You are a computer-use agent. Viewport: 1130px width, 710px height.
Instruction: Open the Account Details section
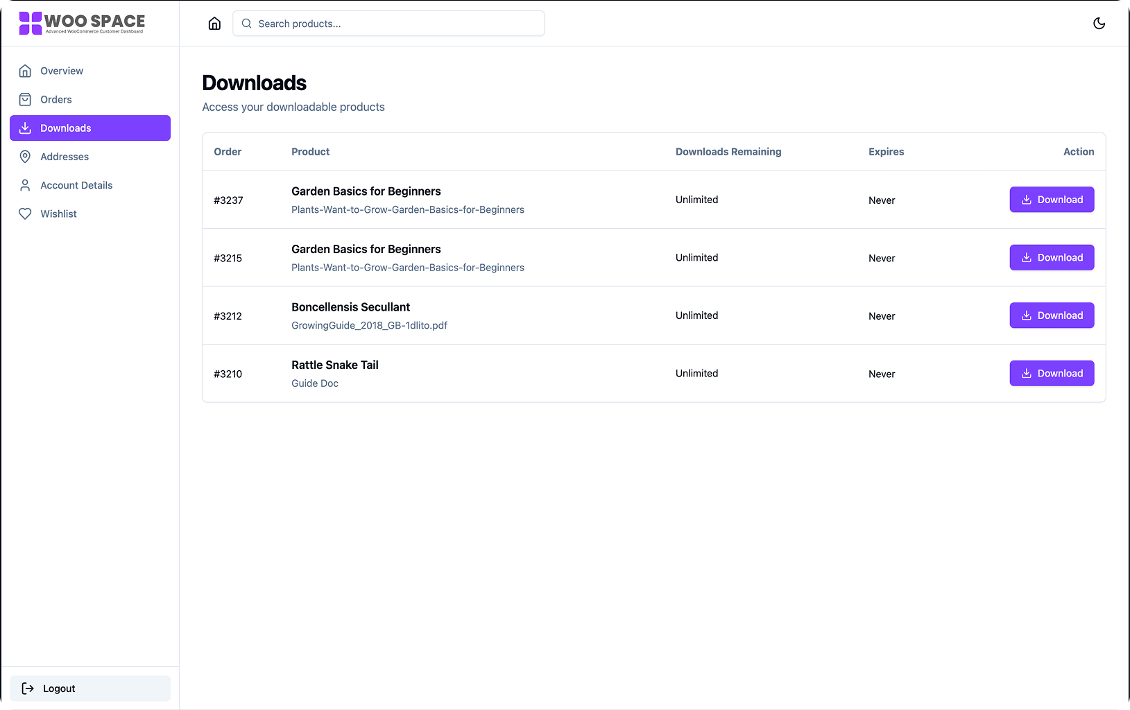(x=76, y=184)
